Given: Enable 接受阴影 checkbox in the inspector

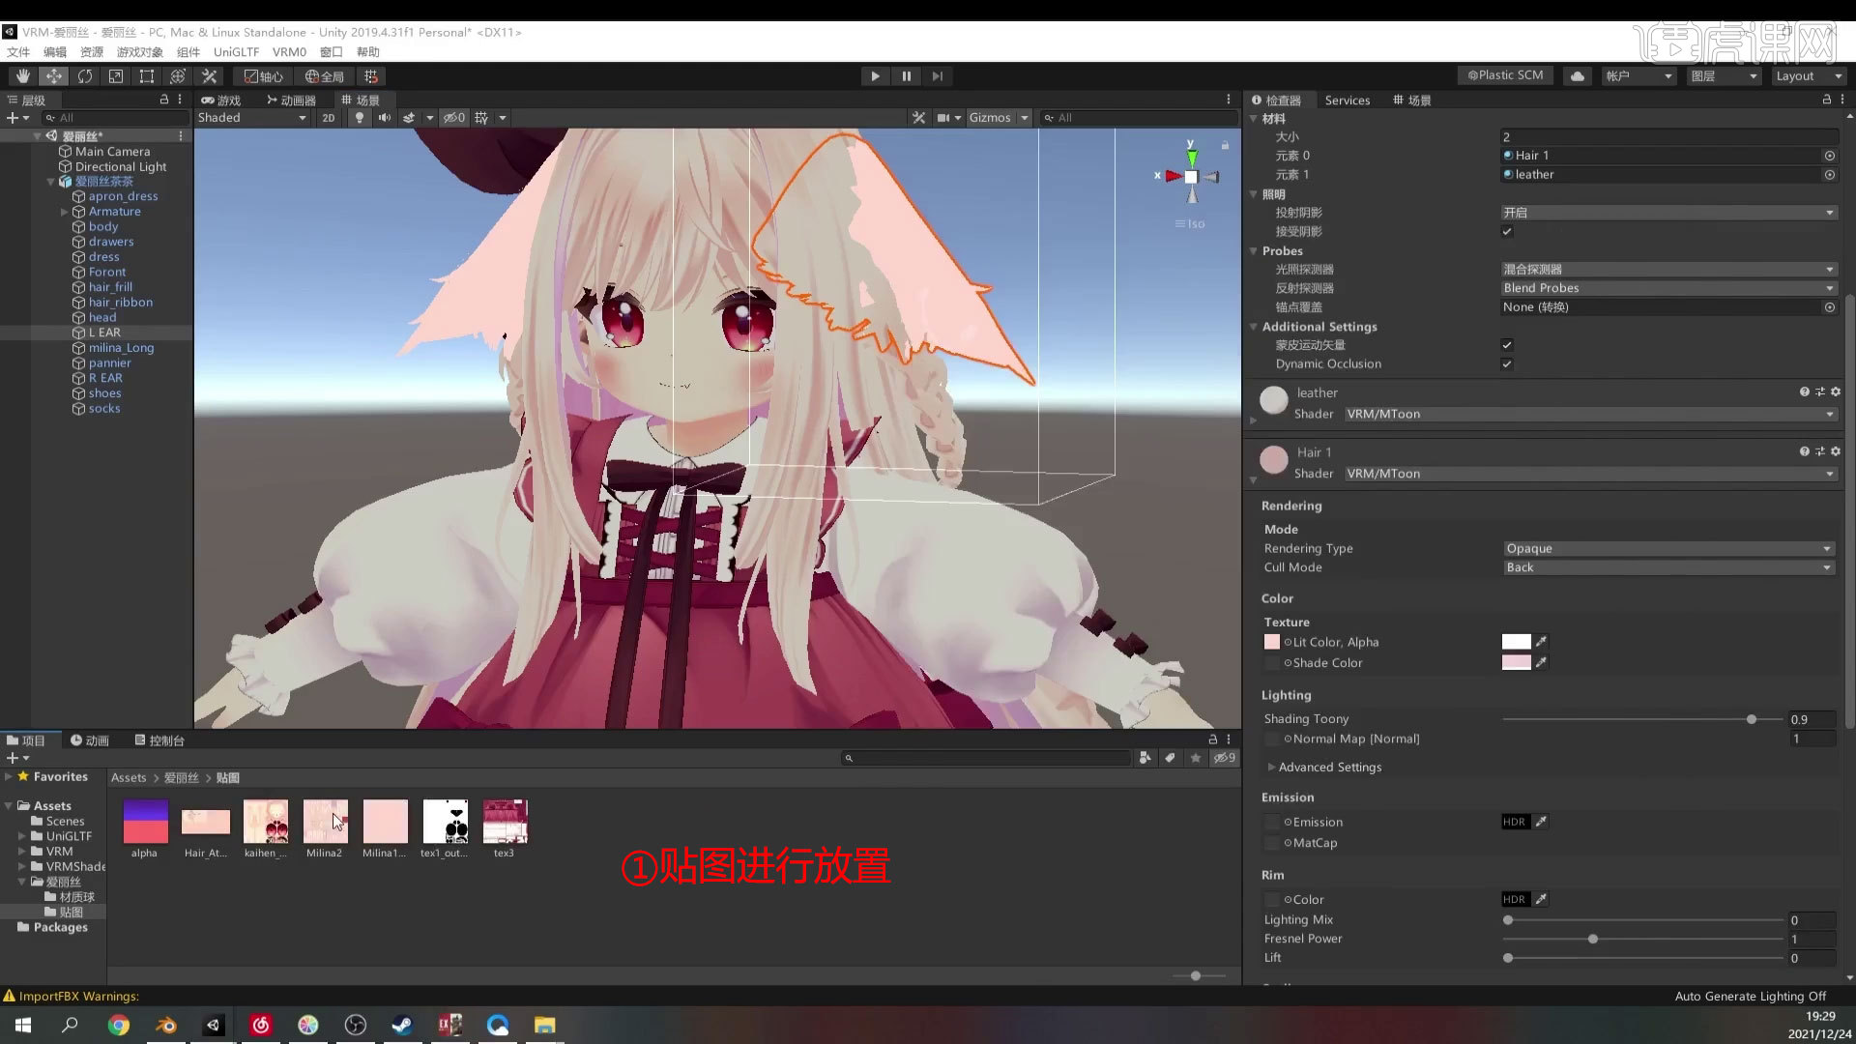Looking at the screenshot, I should click(x=1506, y=231).
